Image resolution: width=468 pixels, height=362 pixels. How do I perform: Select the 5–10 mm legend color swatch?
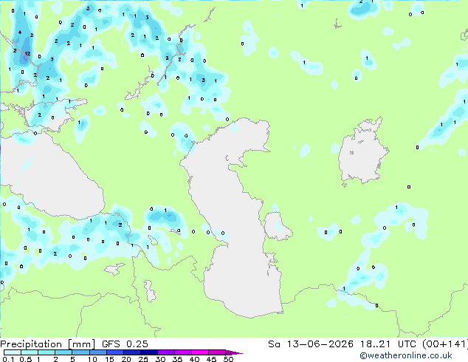click(x=80, y=352)
